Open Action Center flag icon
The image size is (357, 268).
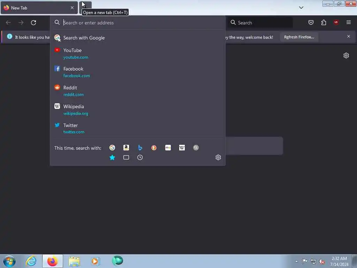pos(305,261)
